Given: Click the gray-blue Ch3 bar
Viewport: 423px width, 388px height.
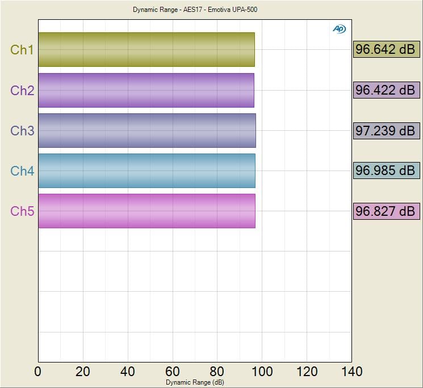Looking at the screenshot, I should click(146, 131).
